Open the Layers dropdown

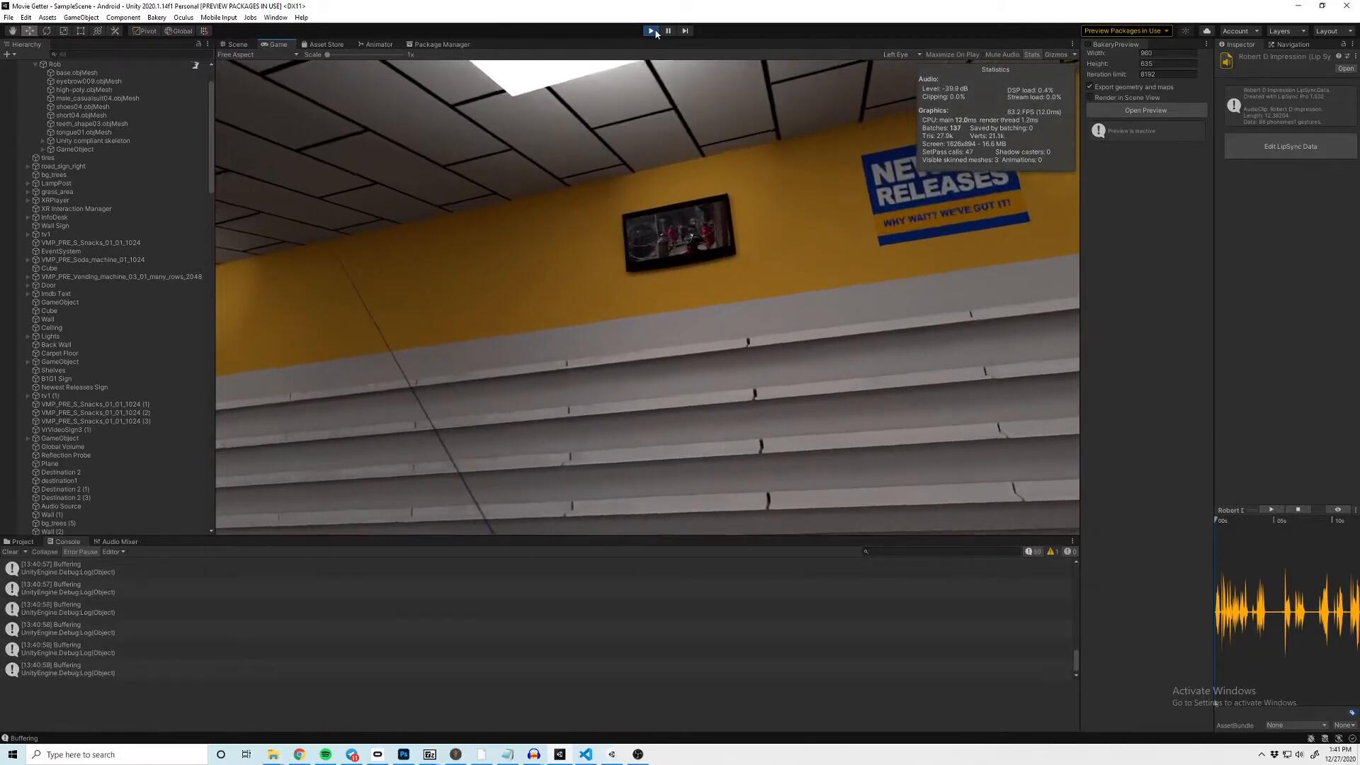coord(1286,31)
